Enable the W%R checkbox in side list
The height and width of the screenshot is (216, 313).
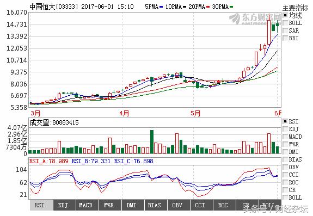(x=285, y=144)
